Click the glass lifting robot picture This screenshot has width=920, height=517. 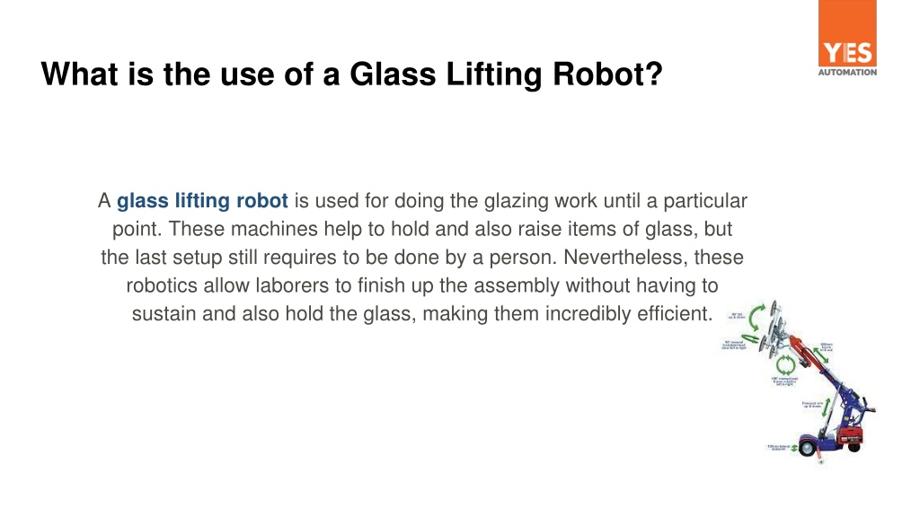(x=798, y=381)
